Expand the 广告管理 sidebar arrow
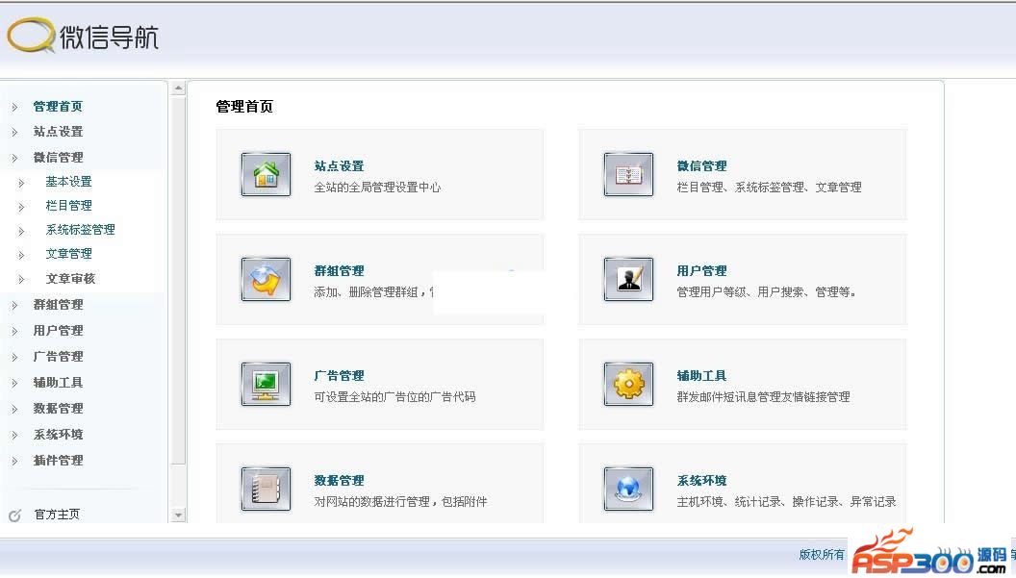 [x=14, y=357]
